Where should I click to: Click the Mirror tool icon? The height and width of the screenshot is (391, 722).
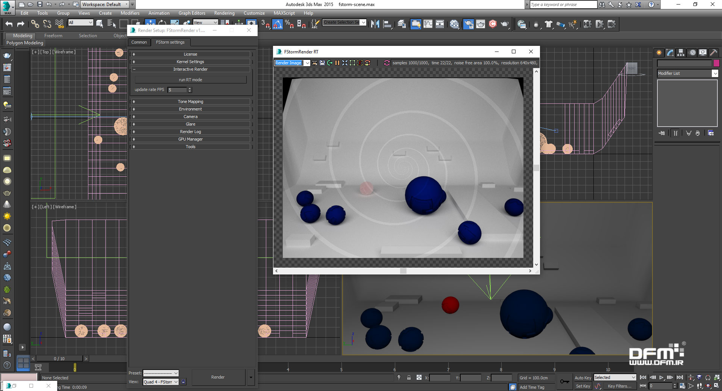[375, 24]
